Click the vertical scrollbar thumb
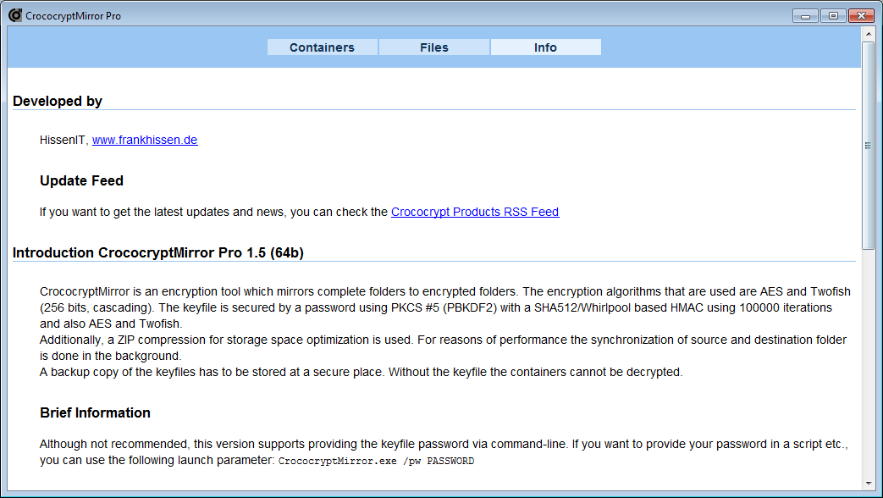This screenshot has width=883, height=498. click(868, 146)
